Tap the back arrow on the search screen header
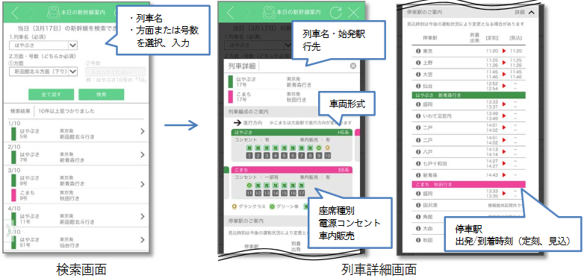 tap(15, 13)
